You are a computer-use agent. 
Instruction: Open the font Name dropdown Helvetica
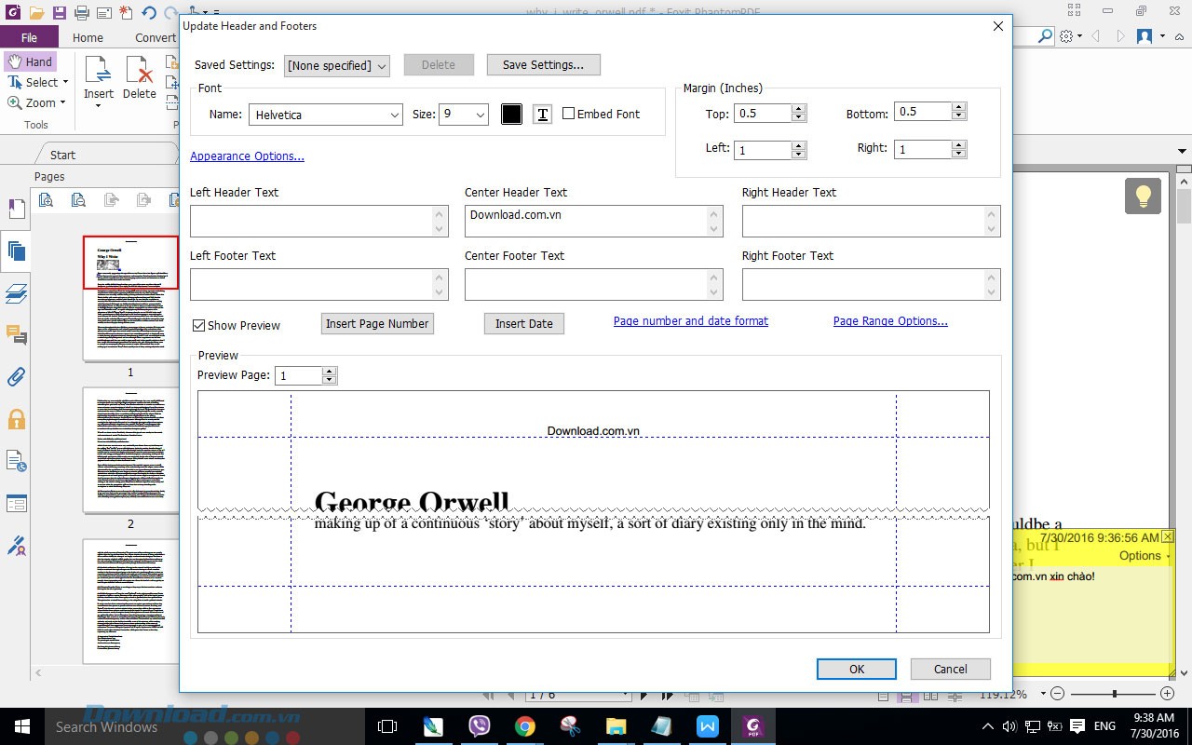pyautogui.click(x=325, y=115)
